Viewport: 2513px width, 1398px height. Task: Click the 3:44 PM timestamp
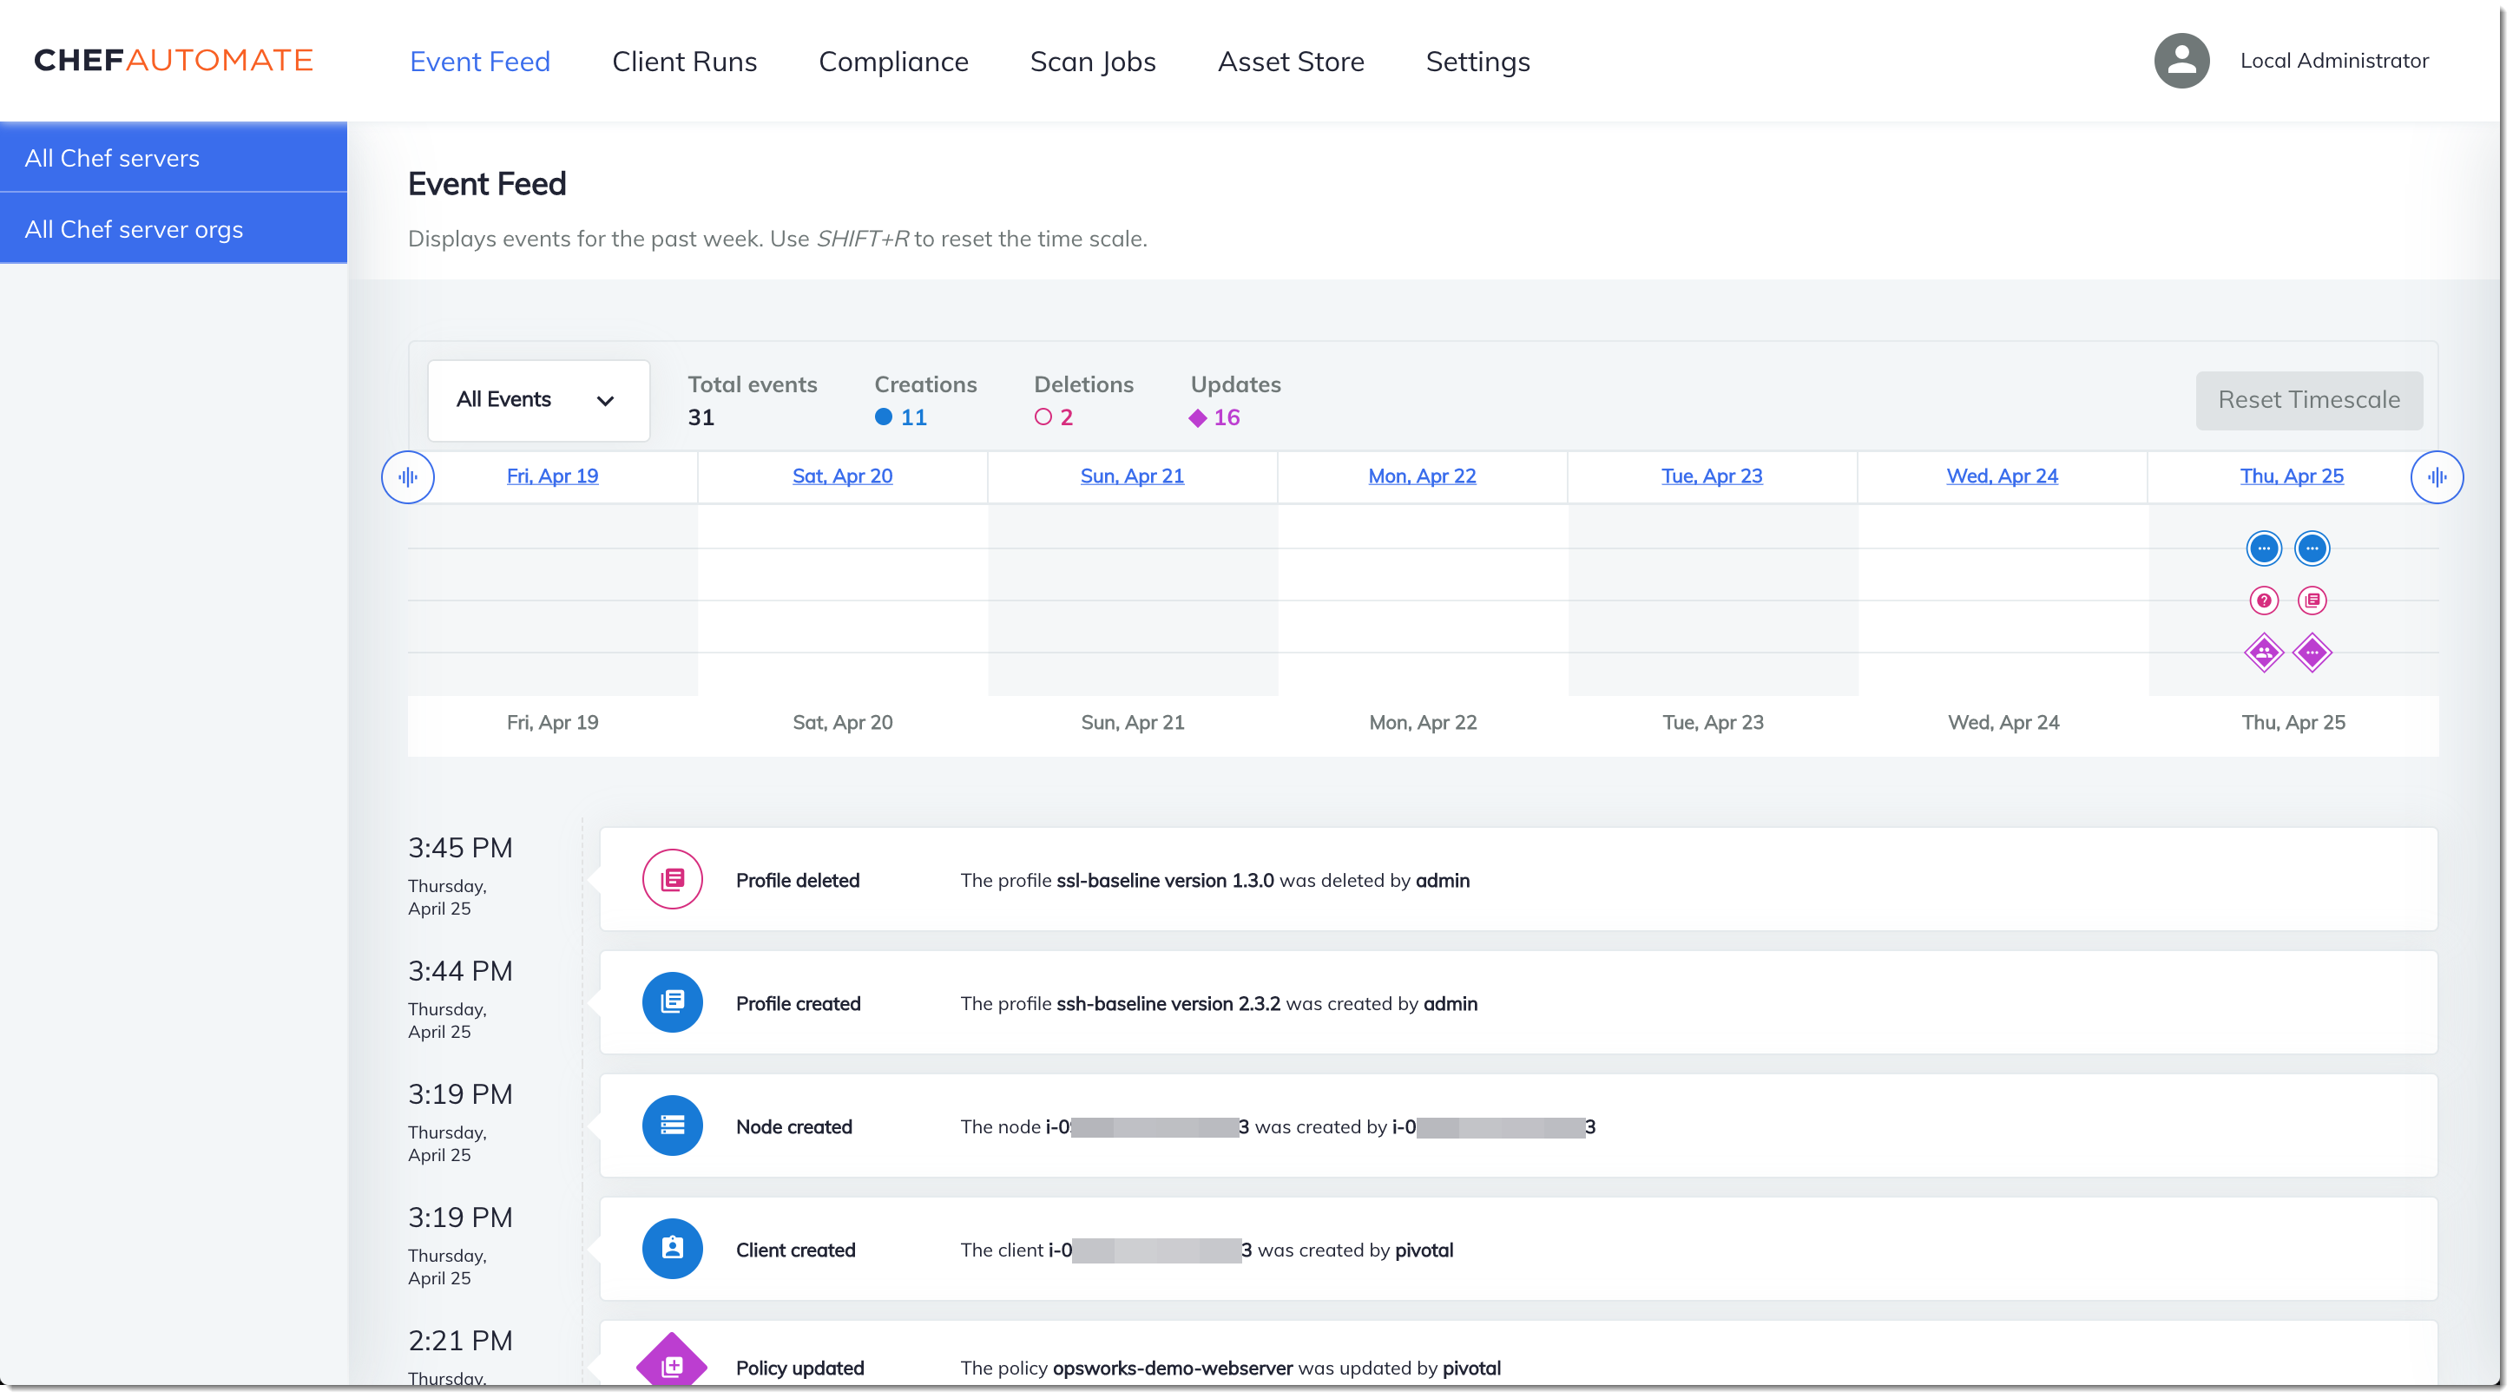point(460,971)
